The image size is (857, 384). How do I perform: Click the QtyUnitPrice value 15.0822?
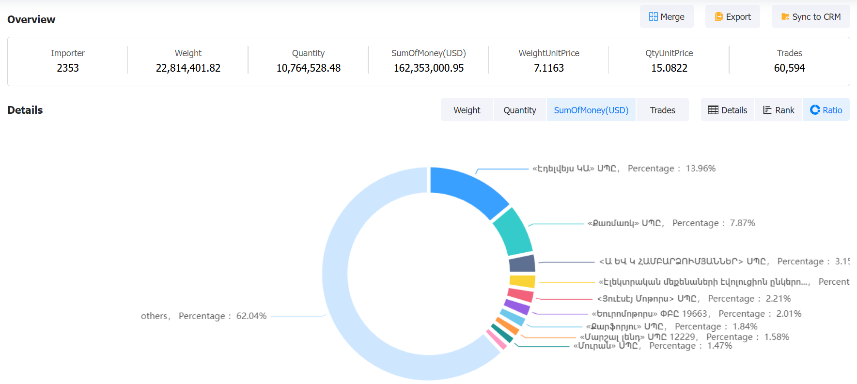pyautogui.click(x=669, y=68)
